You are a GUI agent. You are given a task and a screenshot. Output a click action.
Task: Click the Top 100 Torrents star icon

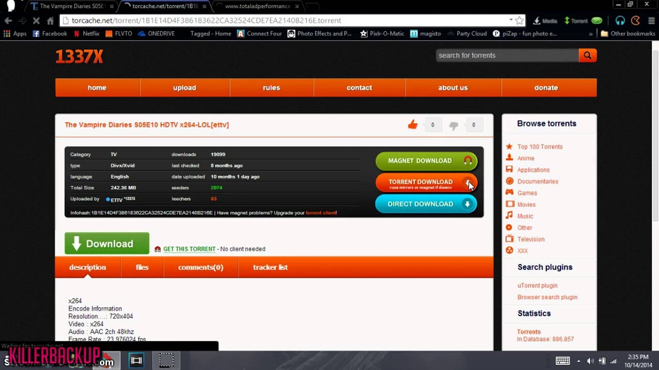[509, 146]
